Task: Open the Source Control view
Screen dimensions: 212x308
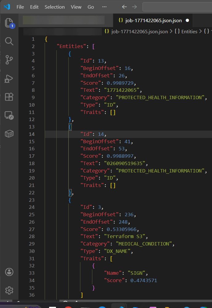Action: coord(9,60)
